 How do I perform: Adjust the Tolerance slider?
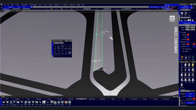pos(187,91)
